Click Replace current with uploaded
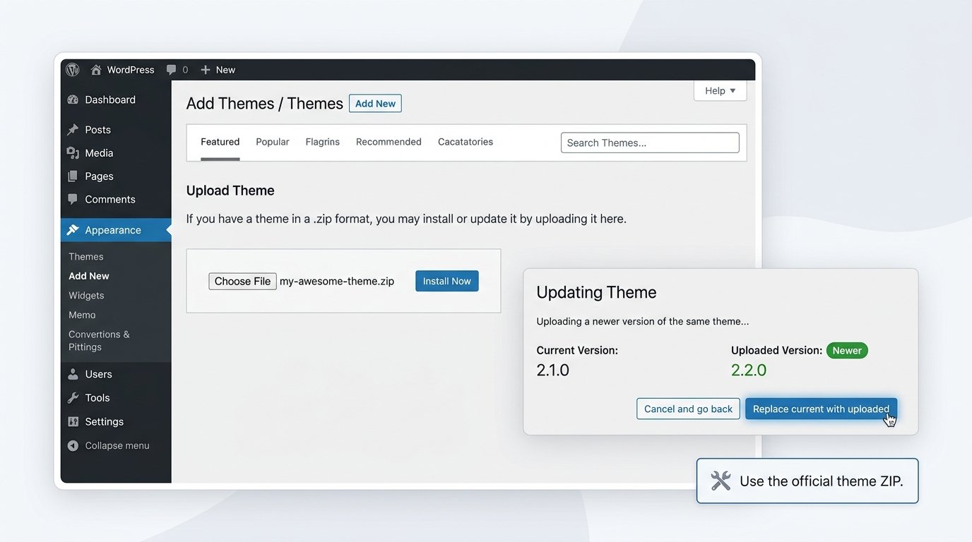972x542 pixels. click(821, 409)
